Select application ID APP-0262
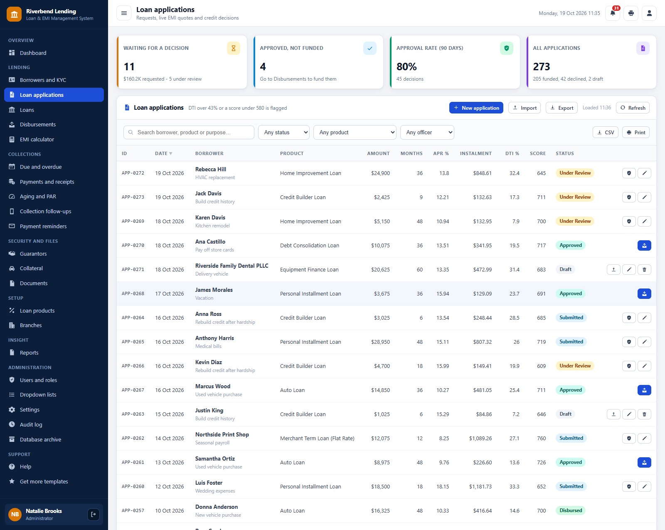 [133, 439]
